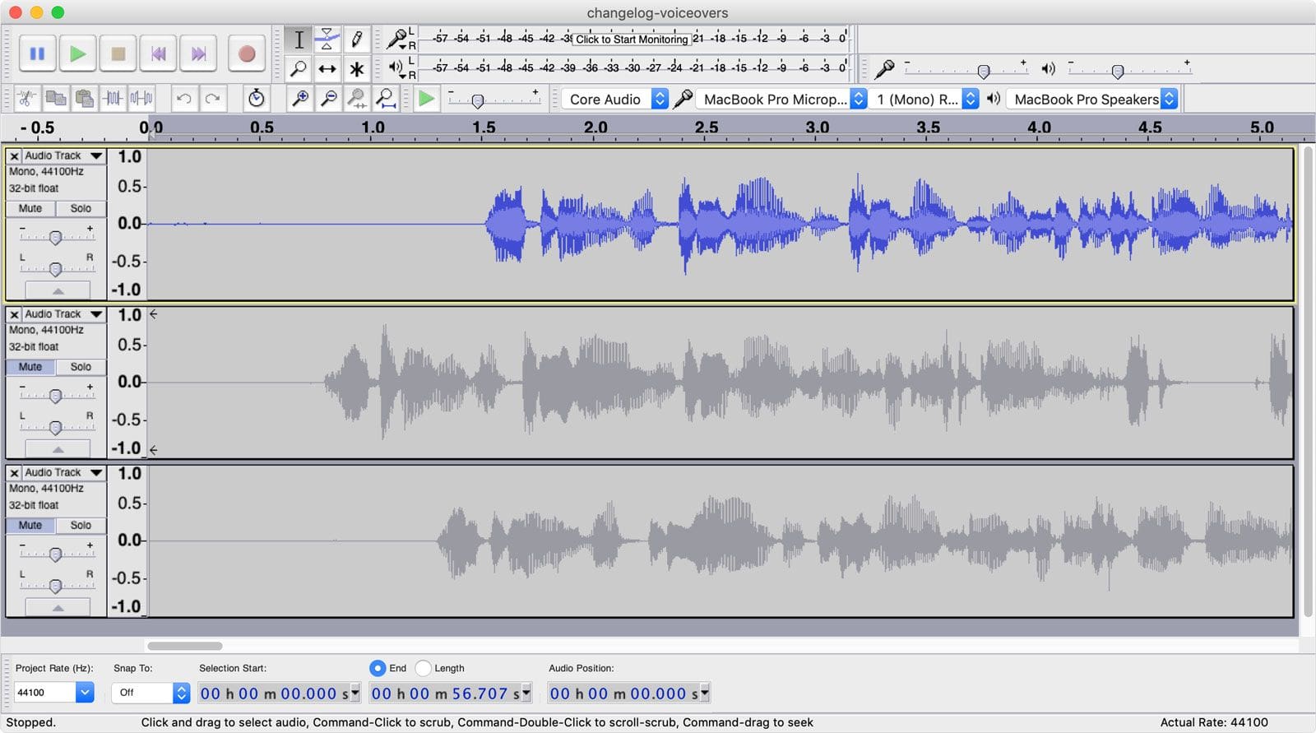Fit the whole project in window
The width and height of the screenshot is (1316, 733).
pyautogui.click(x=385, y=99)
